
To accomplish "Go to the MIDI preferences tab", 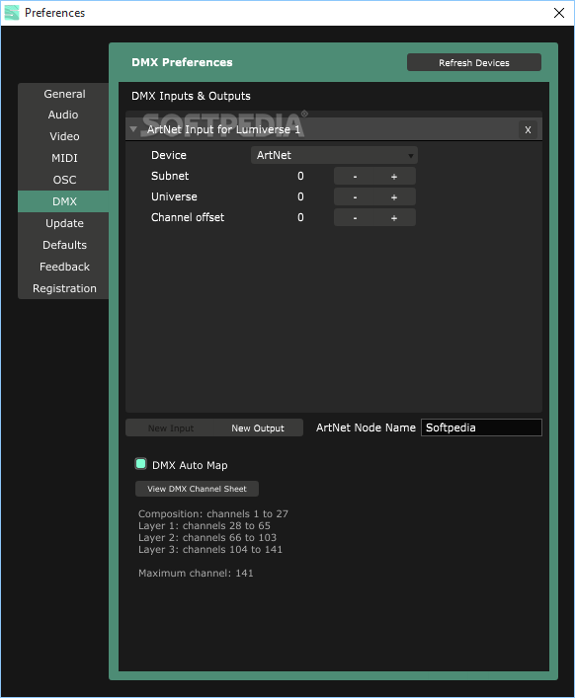I will [64, 158].
